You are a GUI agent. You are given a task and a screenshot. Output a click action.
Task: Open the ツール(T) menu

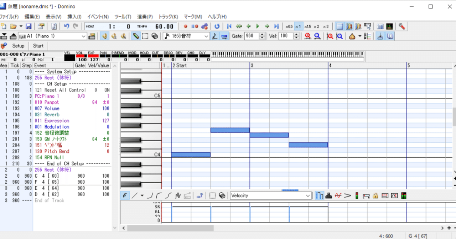pyautogui.click(x=123, y=17)
